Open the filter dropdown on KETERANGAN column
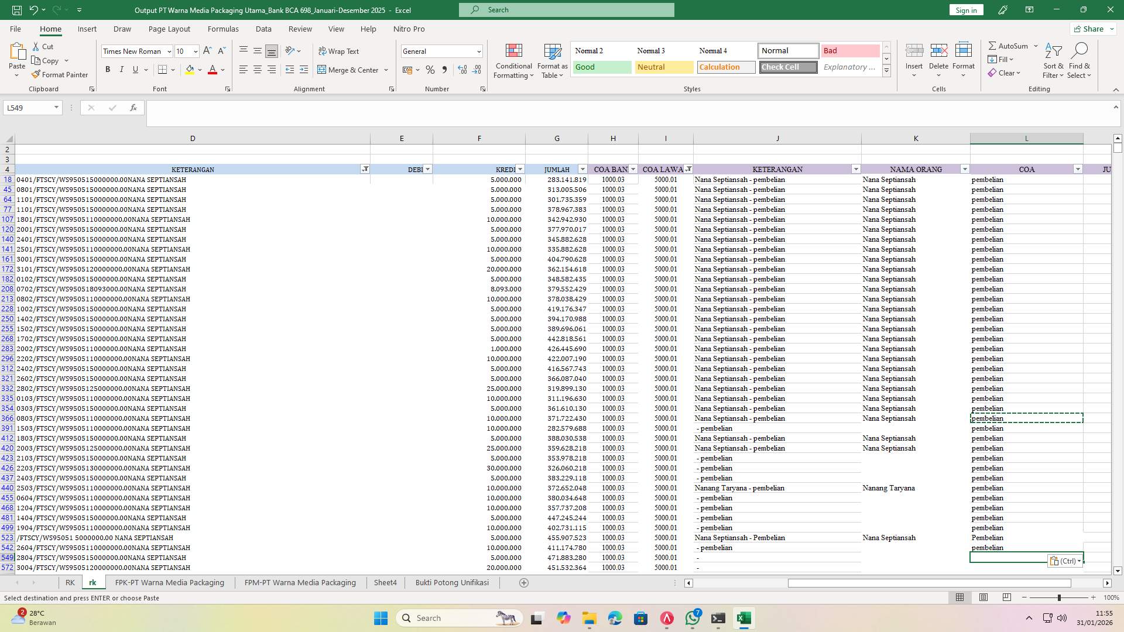This screenshot has width=1124, height=632. (x=365, y=169)
